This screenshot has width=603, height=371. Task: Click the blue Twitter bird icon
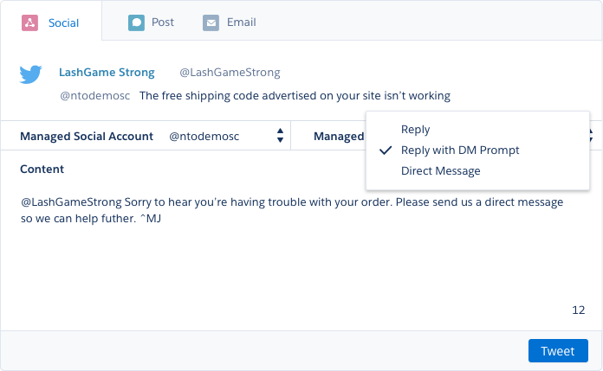tap(31, 74)
